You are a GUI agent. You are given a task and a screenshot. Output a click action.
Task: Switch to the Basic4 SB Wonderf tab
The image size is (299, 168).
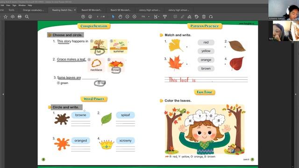coord(92,10)
